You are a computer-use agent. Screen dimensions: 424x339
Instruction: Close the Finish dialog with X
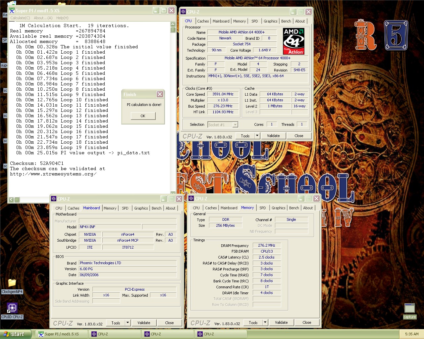pos(160,94)
